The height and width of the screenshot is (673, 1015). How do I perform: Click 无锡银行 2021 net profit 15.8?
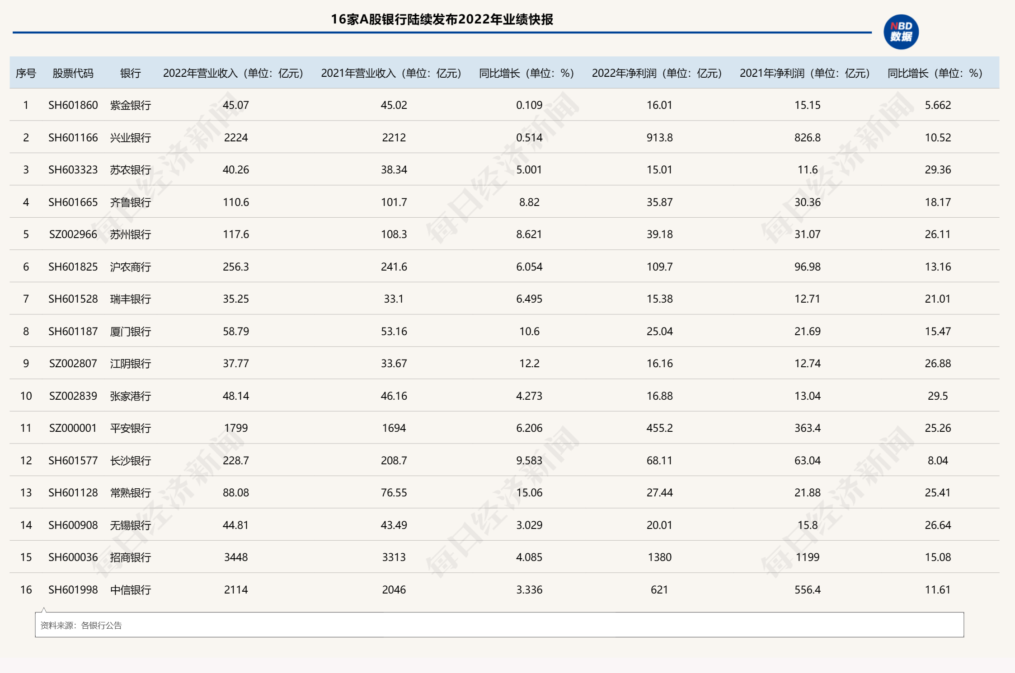pyautogui.click(x=808, y=525)
